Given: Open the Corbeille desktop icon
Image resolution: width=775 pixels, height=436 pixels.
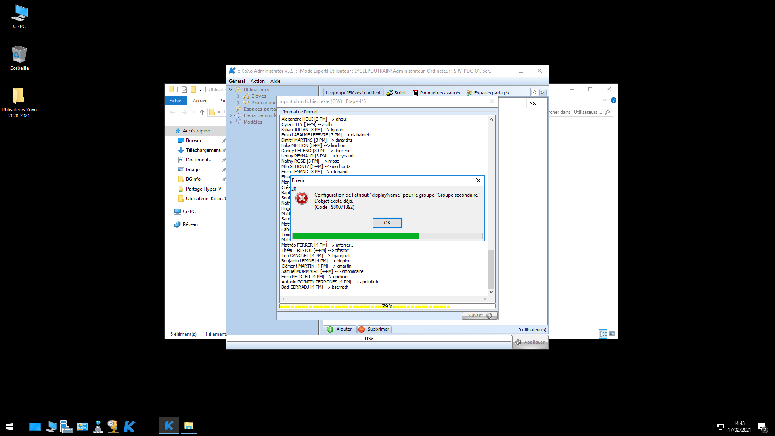Looking at the screenshot, I should [x=19, y=58].
